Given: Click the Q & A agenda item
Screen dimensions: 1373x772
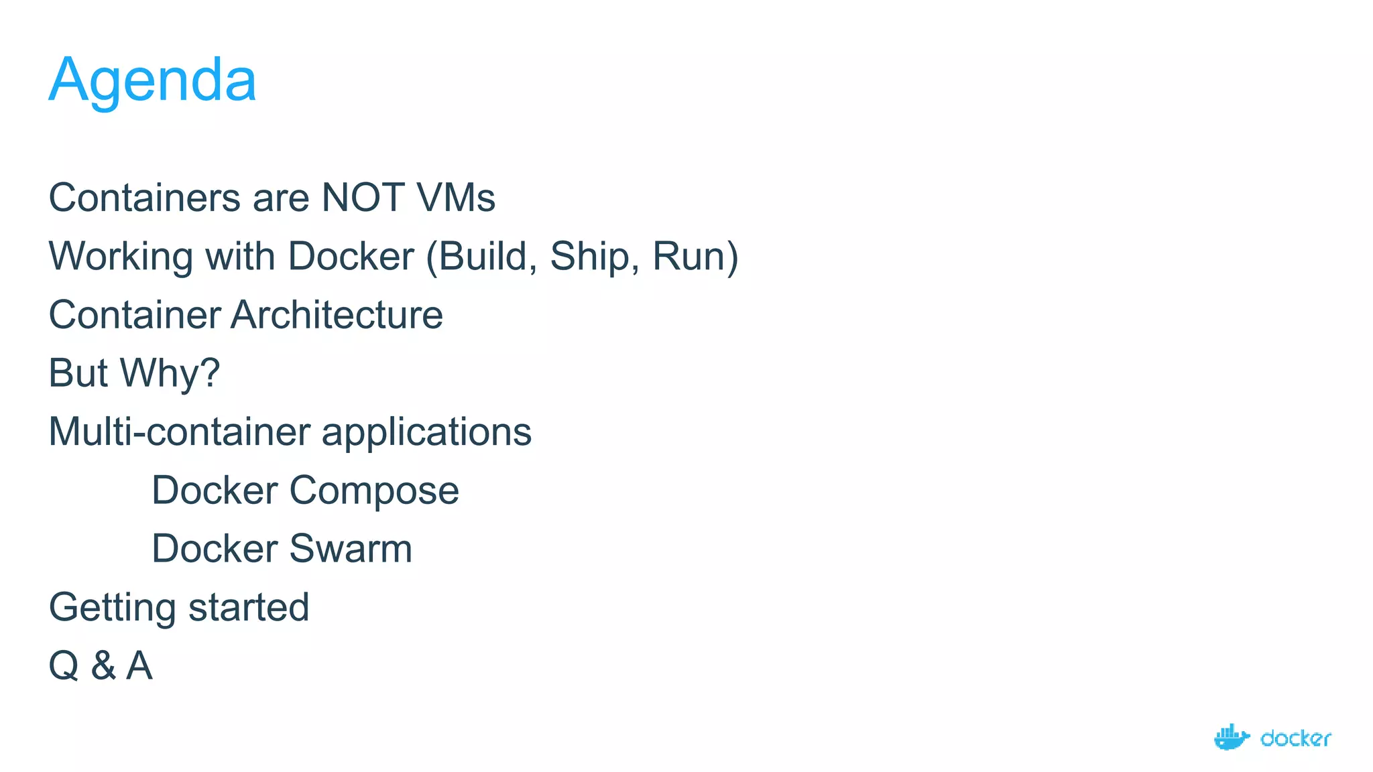Looking at the screenshot, I should click(101, 665).
